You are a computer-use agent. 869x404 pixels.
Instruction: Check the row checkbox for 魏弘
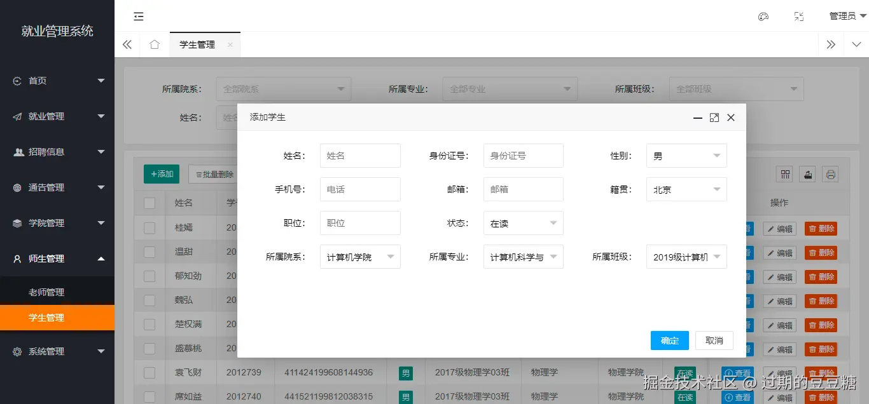pos(149,300)
